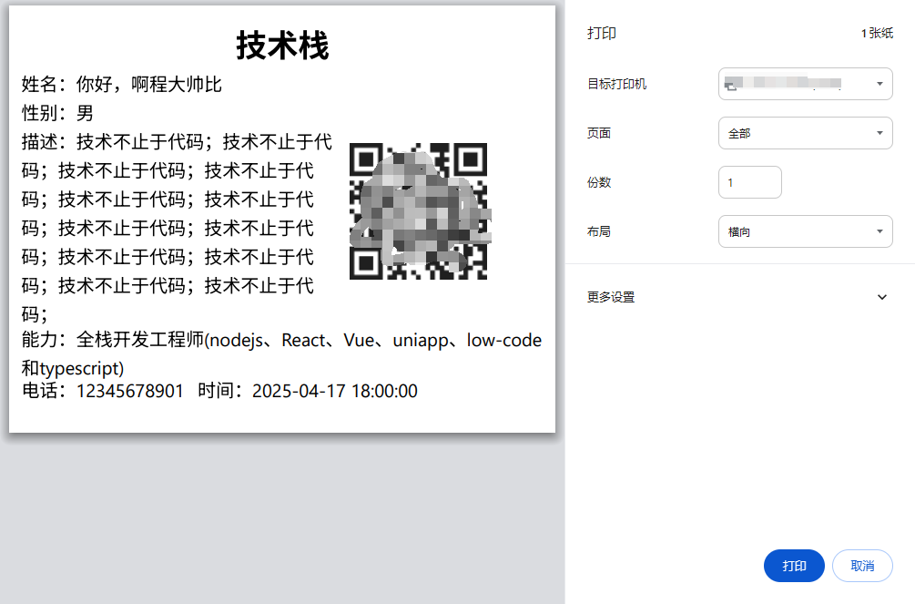
Task: Click the 时间：2025-04-17 18:00:00 text
Action: [x=308, y=391]
